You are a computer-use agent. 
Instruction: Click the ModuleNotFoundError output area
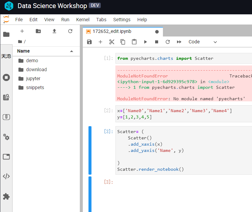(x=184, y=83)
